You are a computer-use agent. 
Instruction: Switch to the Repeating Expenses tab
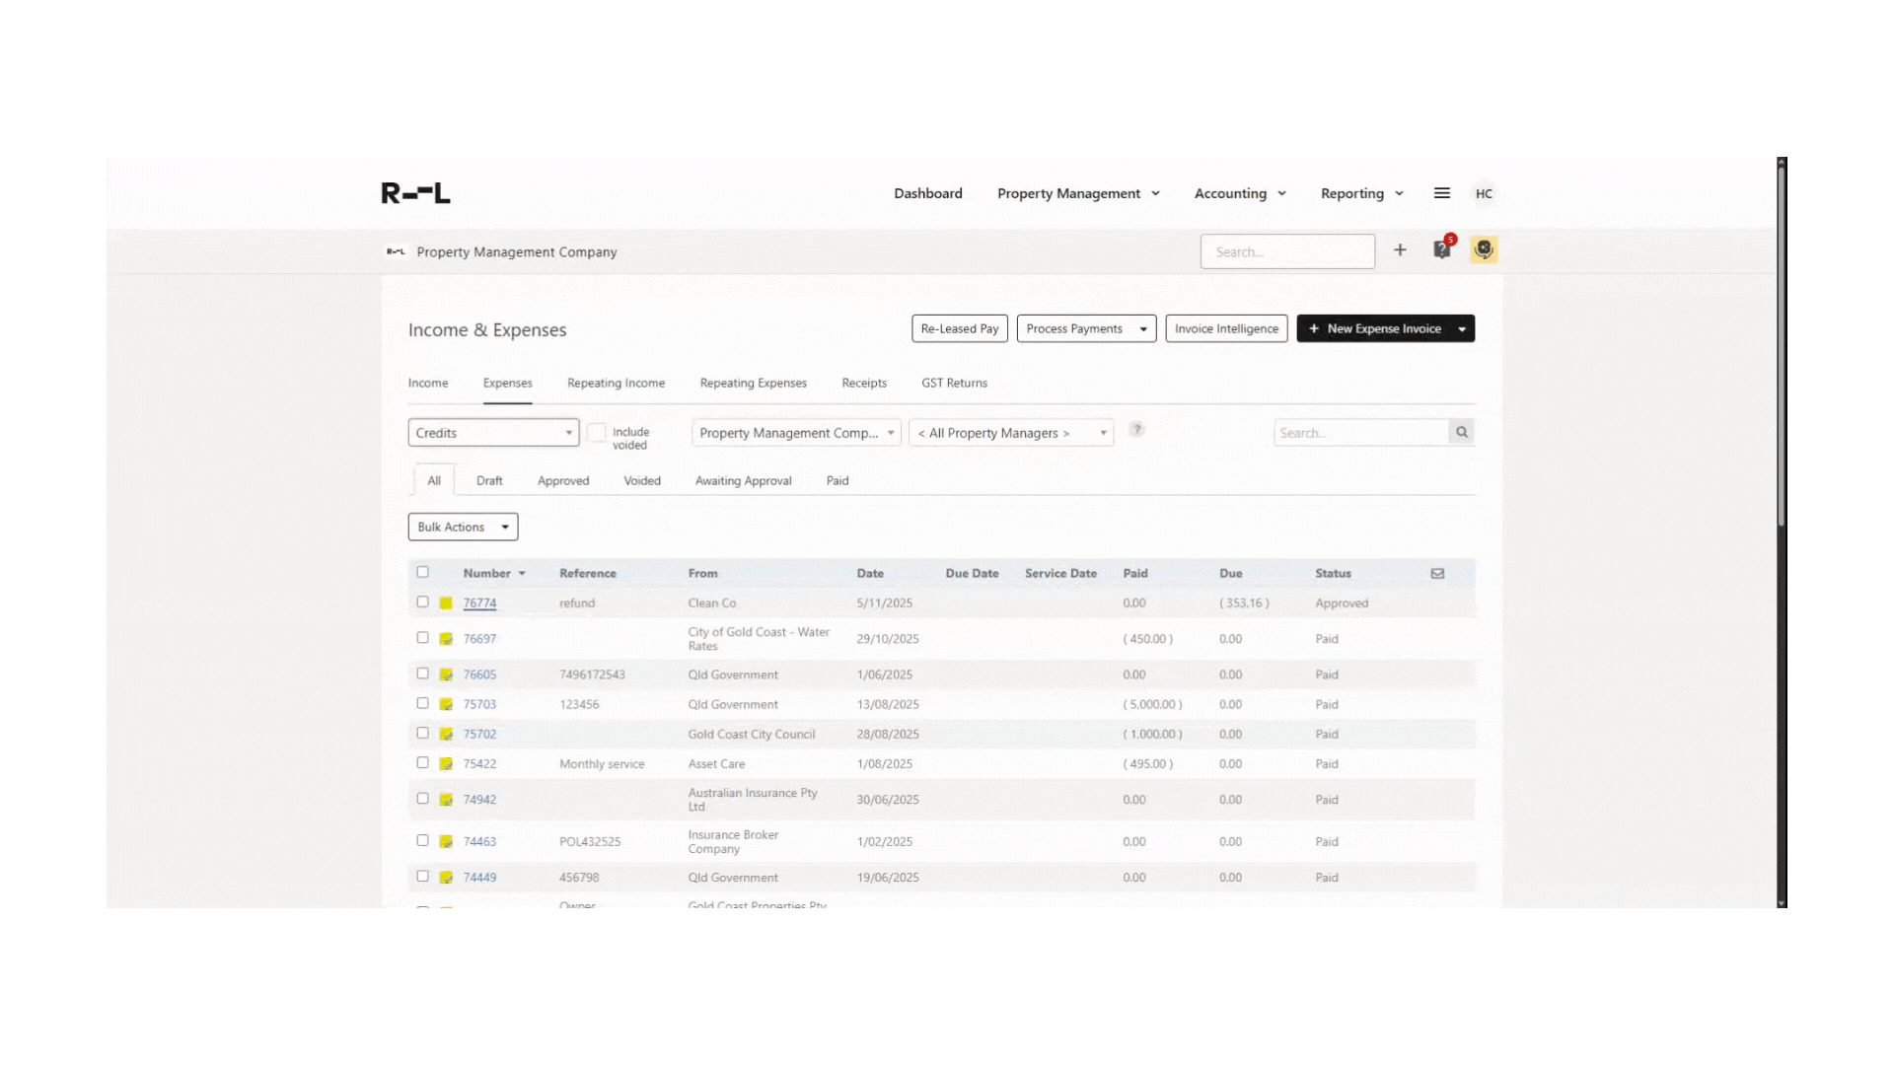click(753, 383)
